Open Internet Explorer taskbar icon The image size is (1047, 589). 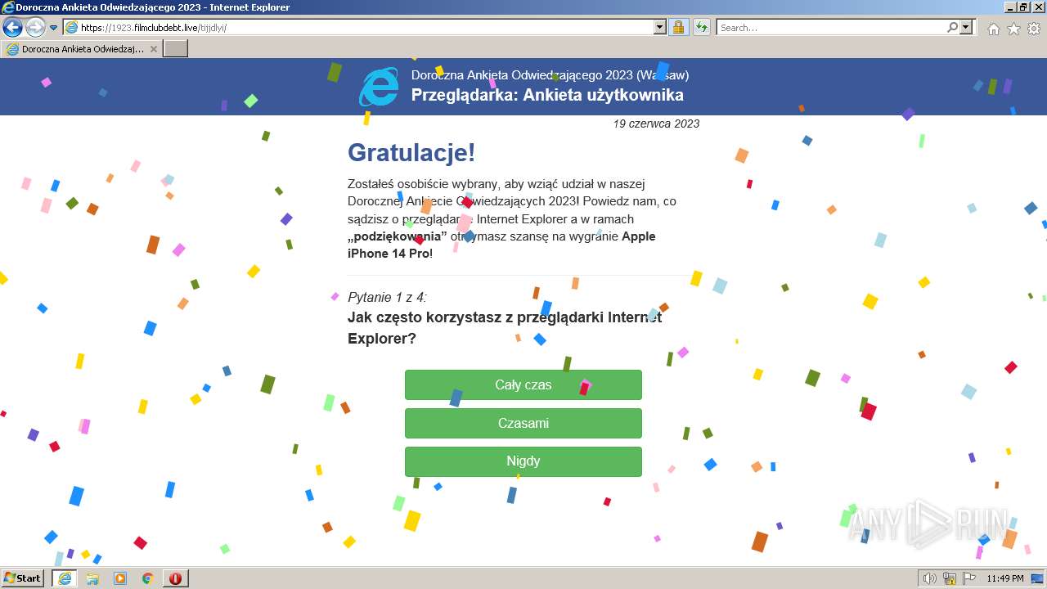pos(65,578)
